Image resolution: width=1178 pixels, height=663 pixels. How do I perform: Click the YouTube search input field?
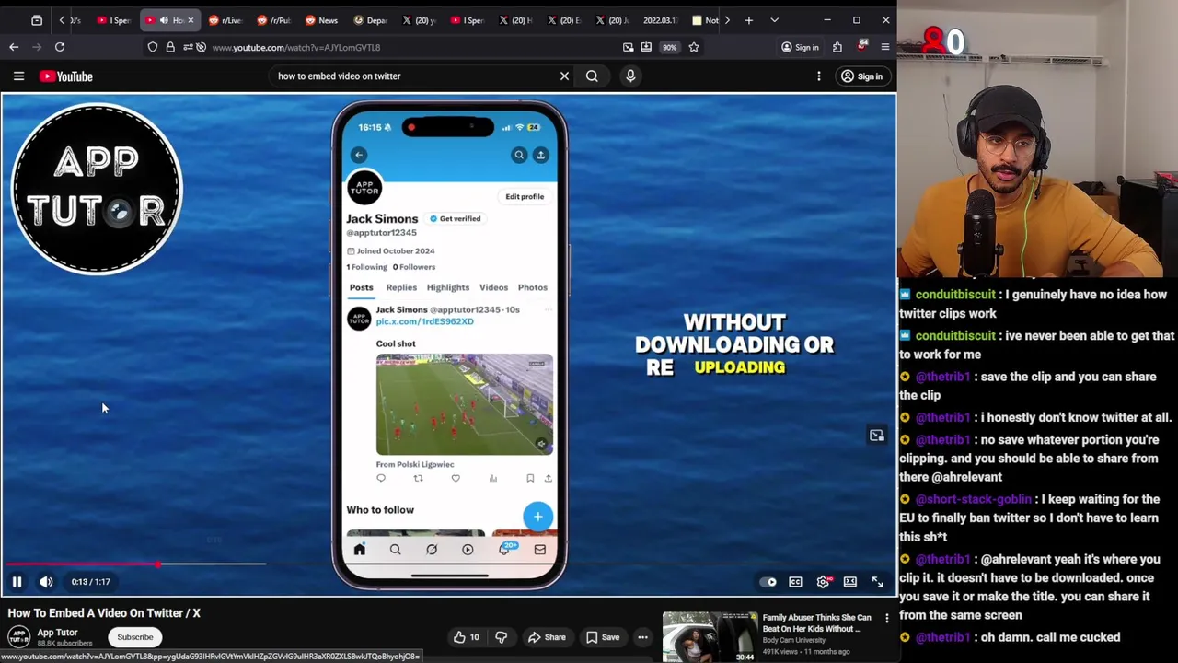click(x=414, y=76)
